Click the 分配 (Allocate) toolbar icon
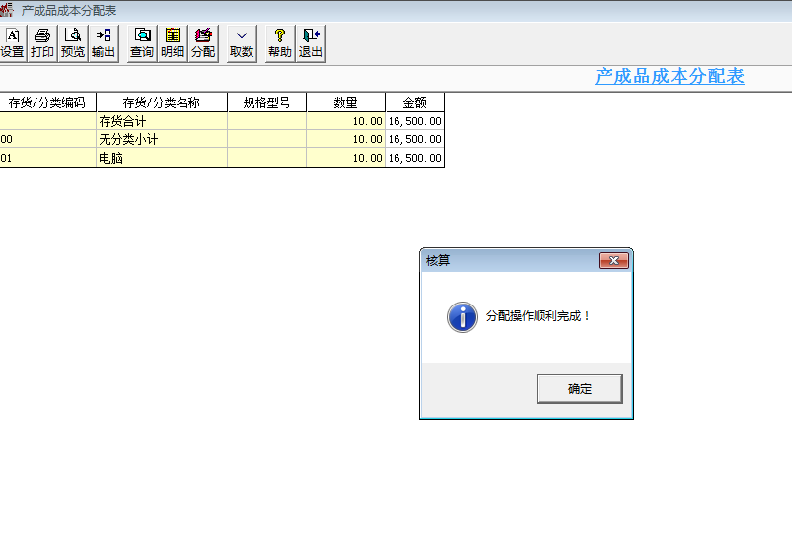 click(203, 43)
